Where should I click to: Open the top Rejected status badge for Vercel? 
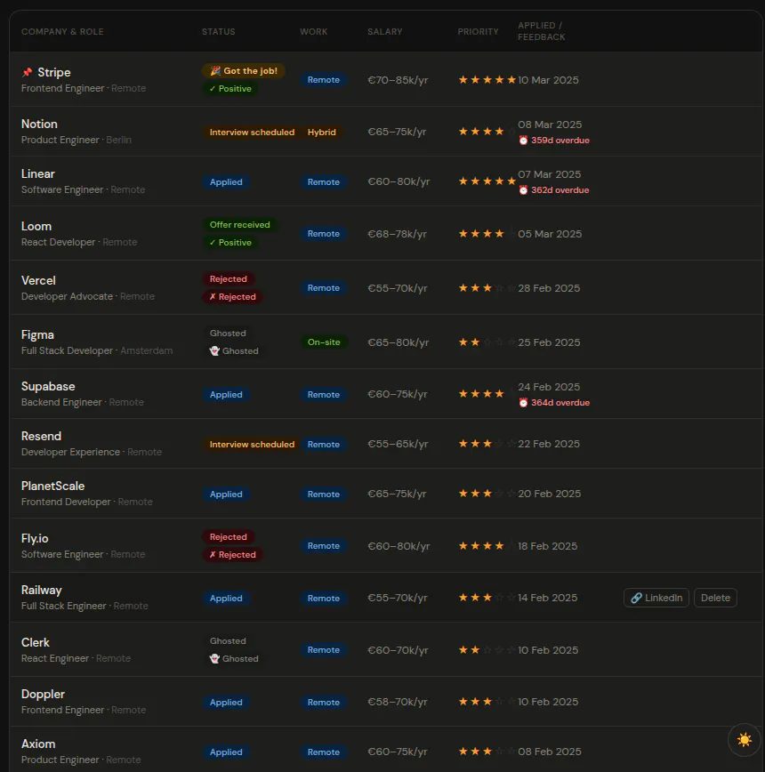pyautogui.click(x=228, y=278)
